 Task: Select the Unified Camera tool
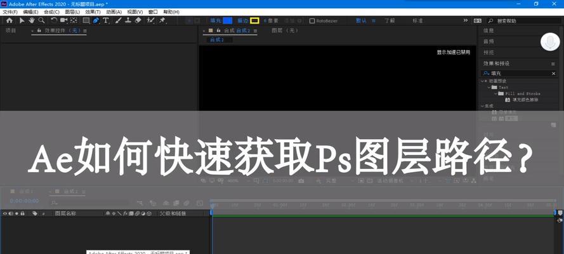click(64, 20)
